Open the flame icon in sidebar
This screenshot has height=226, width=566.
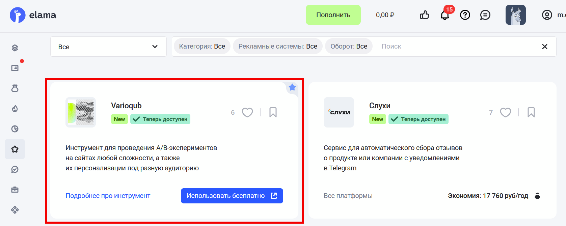point(15,109)
